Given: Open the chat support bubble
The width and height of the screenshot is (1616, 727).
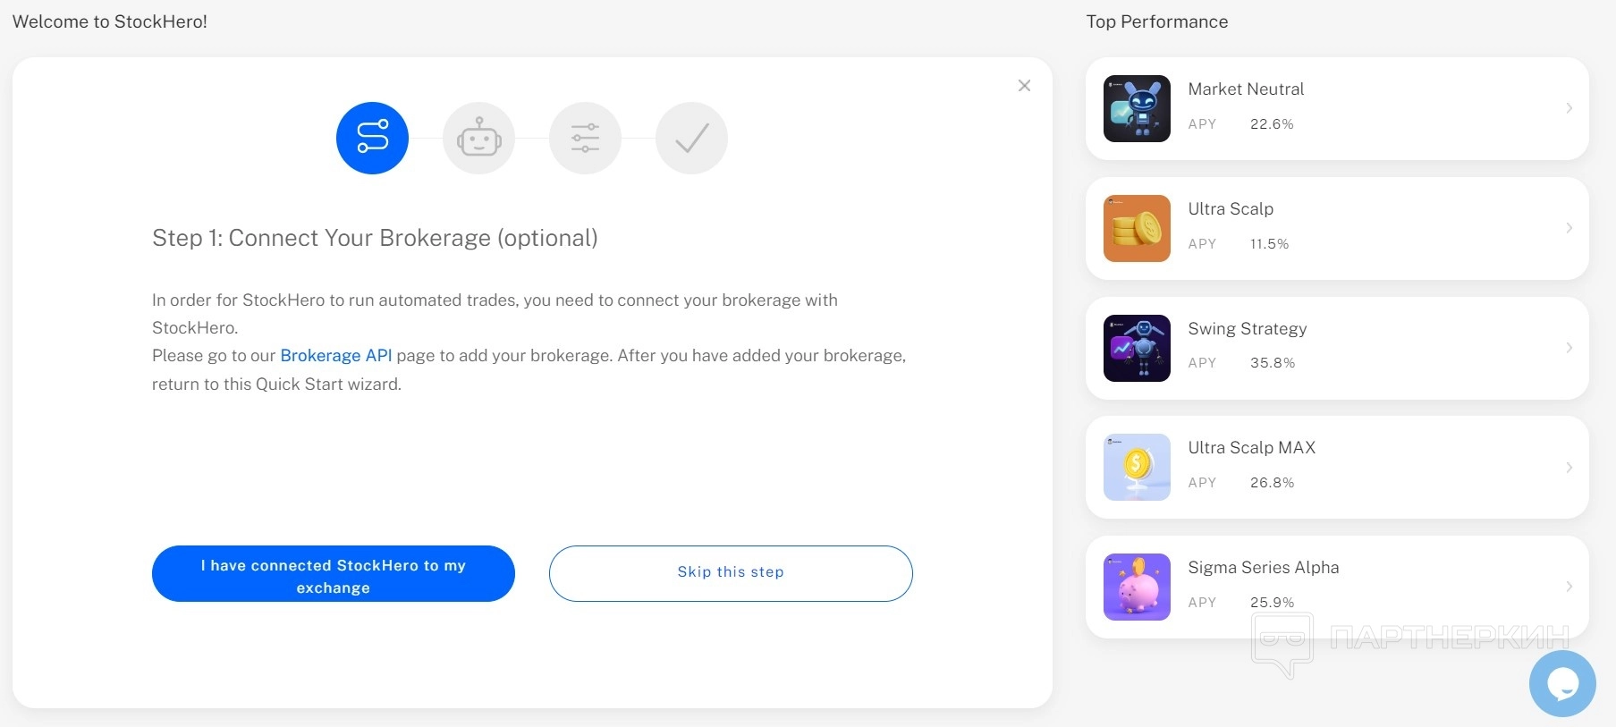Looking at the screenshot, I should click(1561, 684).
